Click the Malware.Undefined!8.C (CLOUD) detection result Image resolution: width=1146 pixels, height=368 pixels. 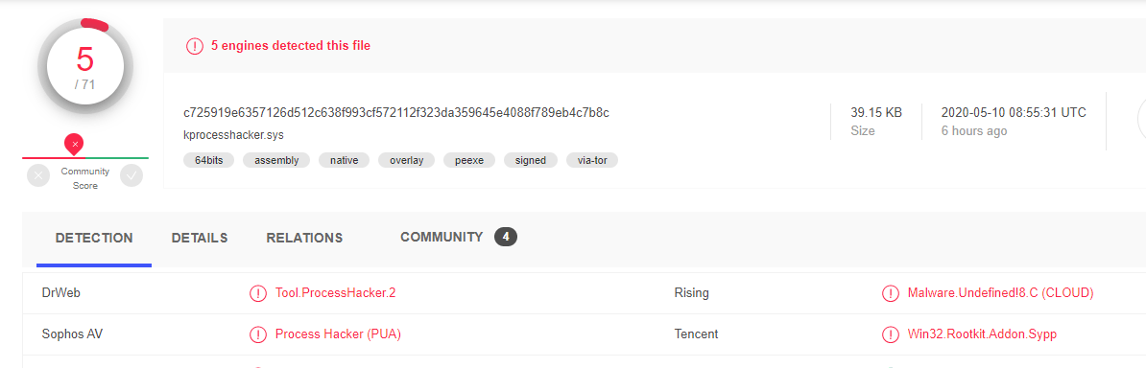pyautogui.click(x=1000, y=293)
